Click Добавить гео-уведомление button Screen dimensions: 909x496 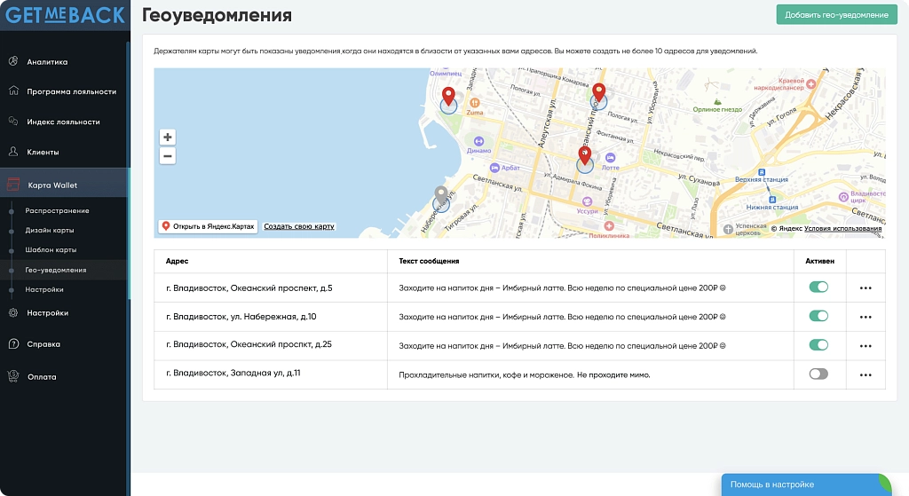coord(836,14)
